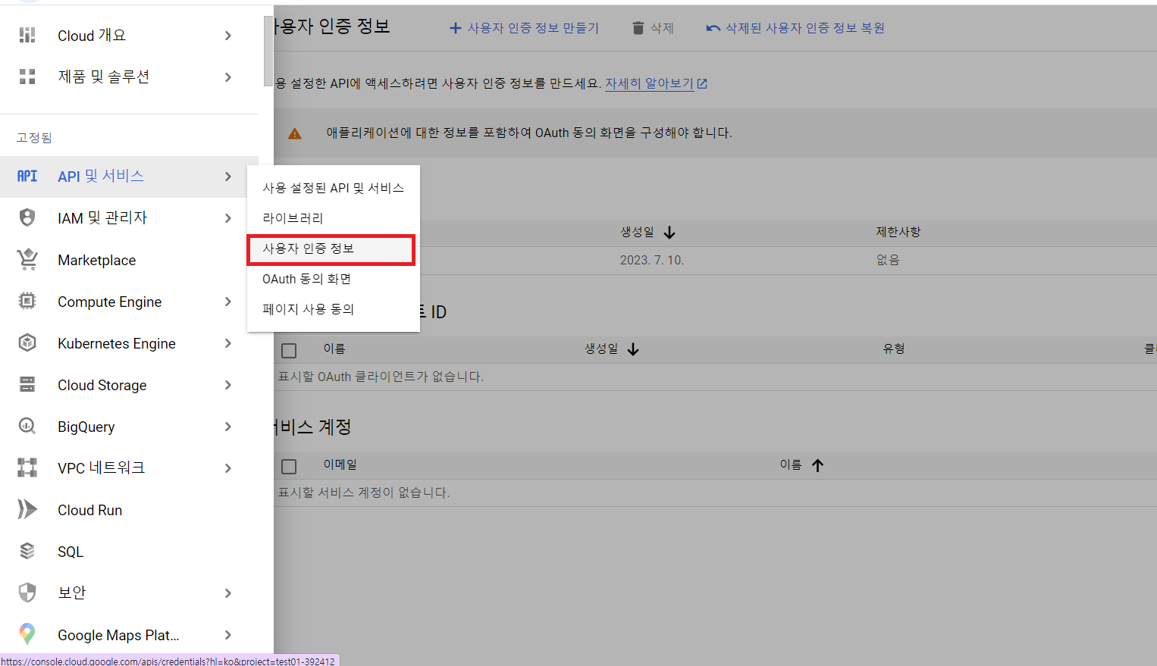Click the Compute Engine chip icon

27,301
